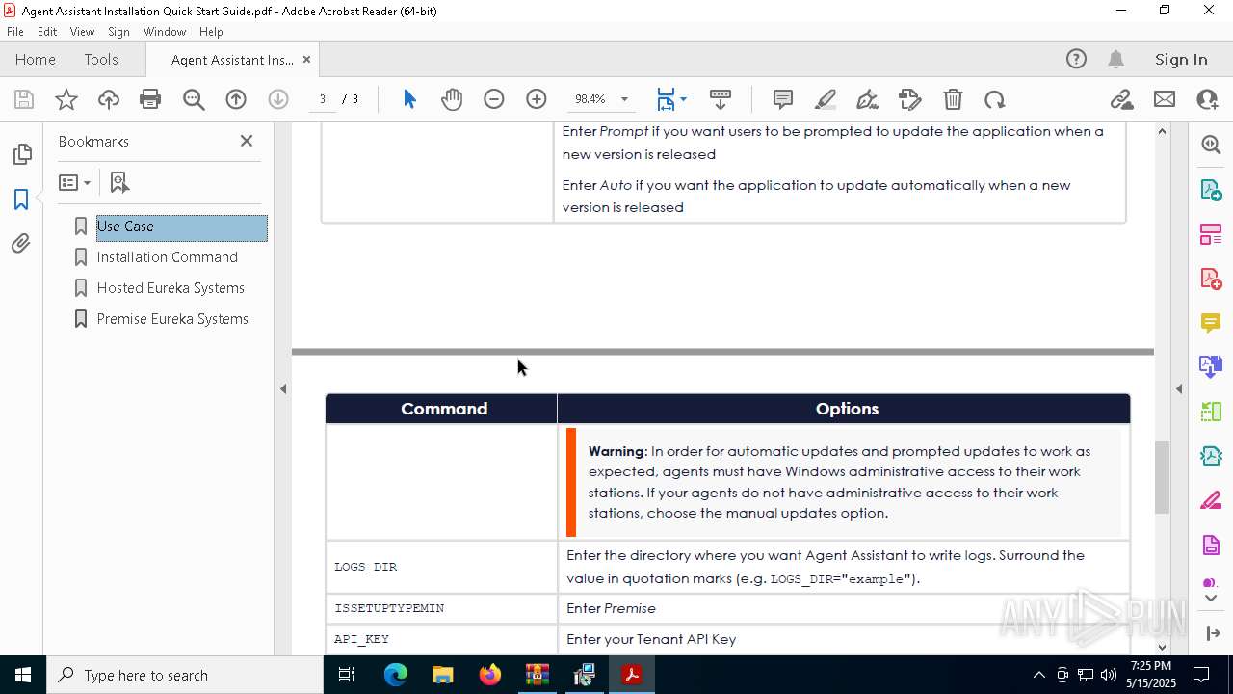Click the vertical scrollbar thumb
Screen dimensions: 1233x694
tap(1162, 477)
